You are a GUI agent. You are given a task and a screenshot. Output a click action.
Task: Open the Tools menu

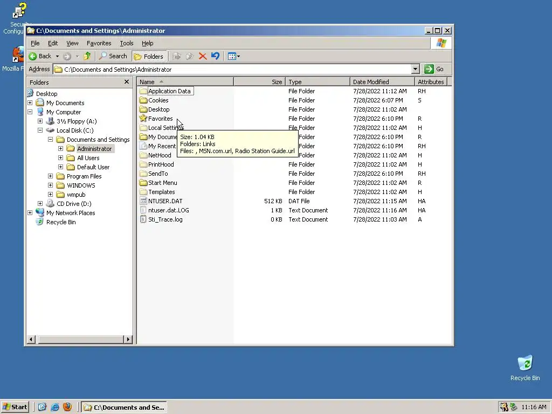click(x=126, y=43)
